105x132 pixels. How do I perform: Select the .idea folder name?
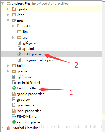(21, 15)
